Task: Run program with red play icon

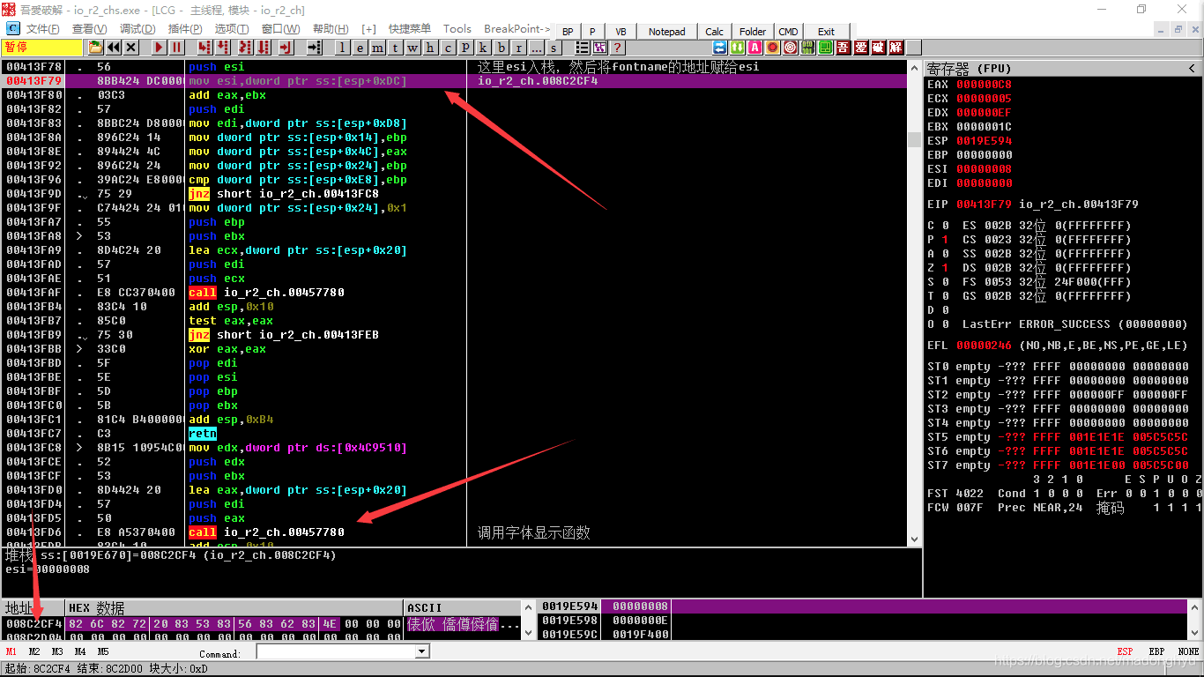Action: [159, 48]
